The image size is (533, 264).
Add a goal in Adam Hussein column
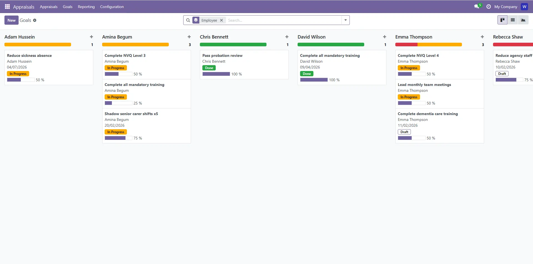click(x=91, y=37)
